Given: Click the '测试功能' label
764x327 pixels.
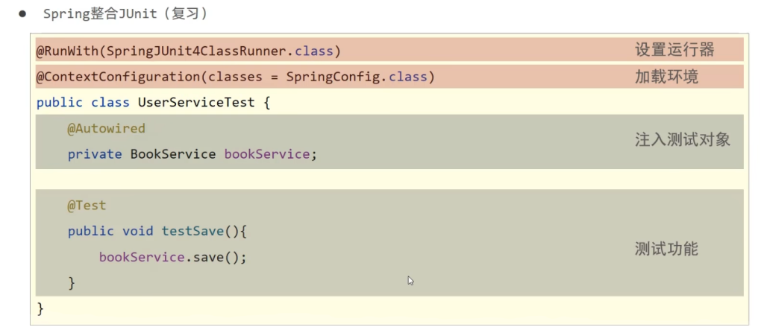Looking at the screenshot, I should tap(666, 250).
